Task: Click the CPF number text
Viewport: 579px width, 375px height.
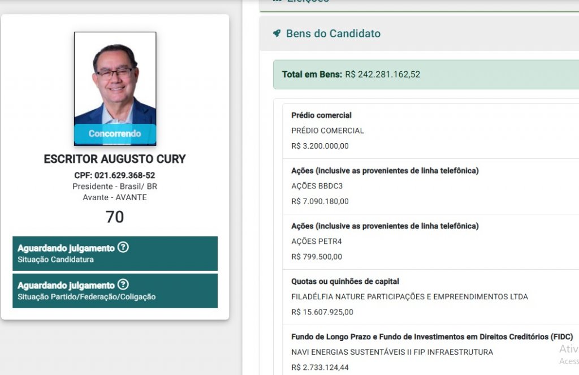Action: click(x=115, y=175)
